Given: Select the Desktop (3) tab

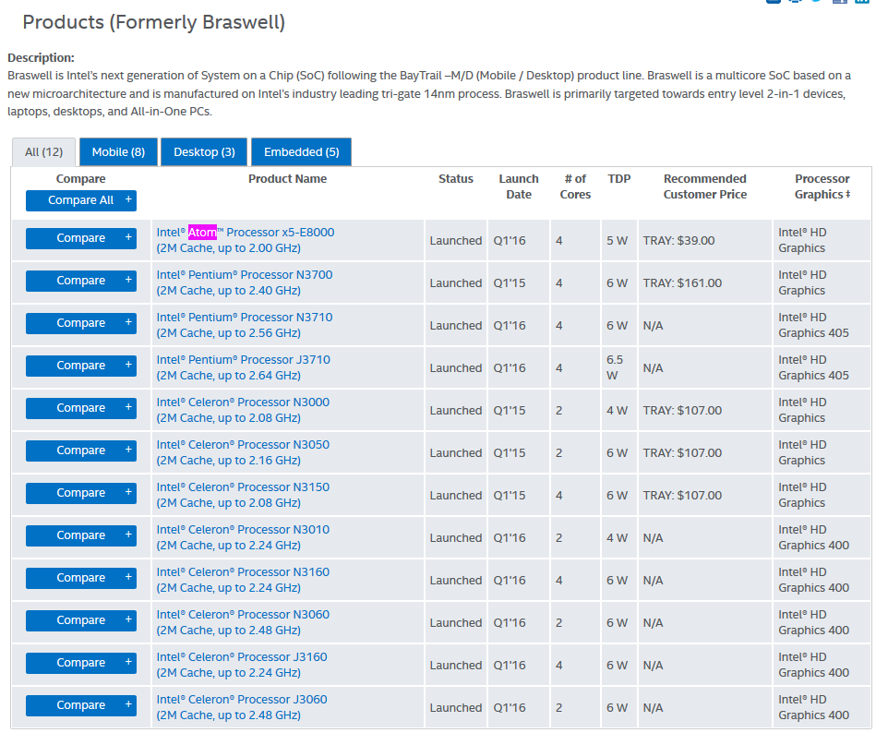Looking at the screenshot, I should (204, 152).
